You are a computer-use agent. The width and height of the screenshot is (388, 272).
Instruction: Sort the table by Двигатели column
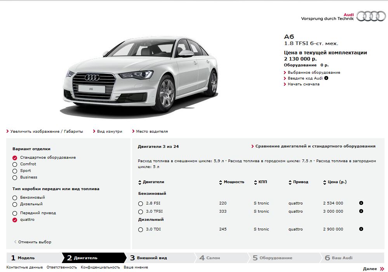coord(151,182)
